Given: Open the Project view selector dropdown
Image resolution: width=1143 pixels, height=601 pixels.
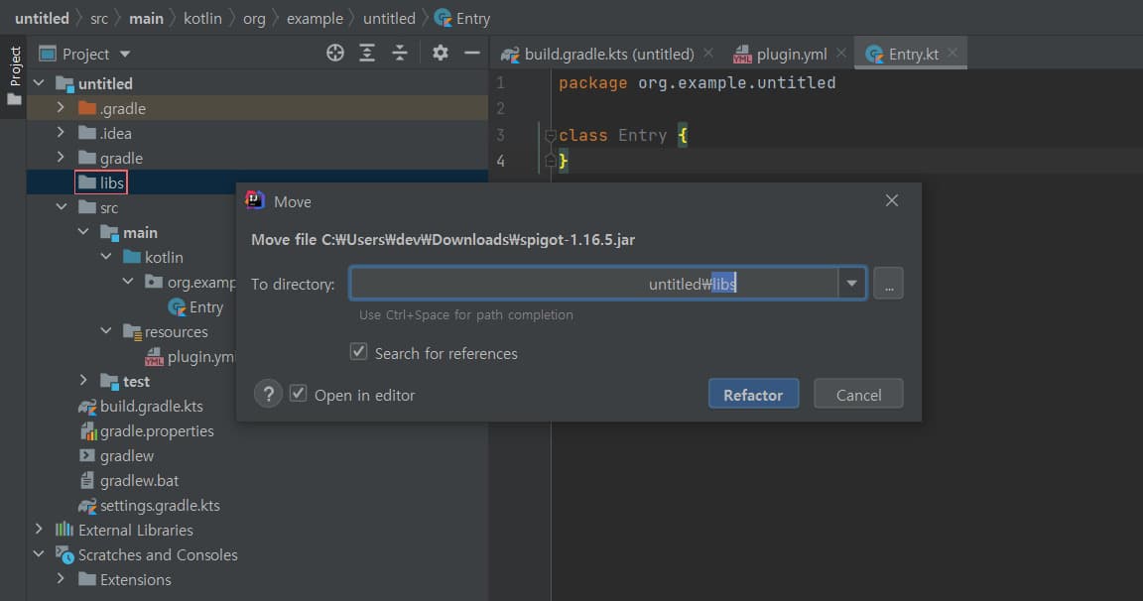Looking at the screenshot, I should [125, 55].
